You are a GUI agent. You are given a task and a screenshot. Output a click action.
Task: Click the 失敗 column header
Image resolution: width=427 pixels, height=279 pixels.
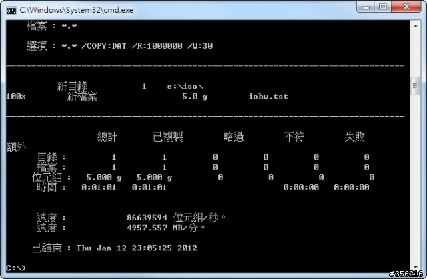click(x=354, y=137)
